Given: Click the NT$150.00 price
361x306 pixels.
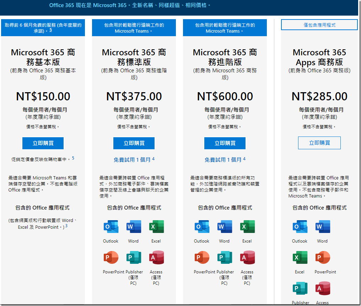Looking at the screenshot, I should click(43, 96).
